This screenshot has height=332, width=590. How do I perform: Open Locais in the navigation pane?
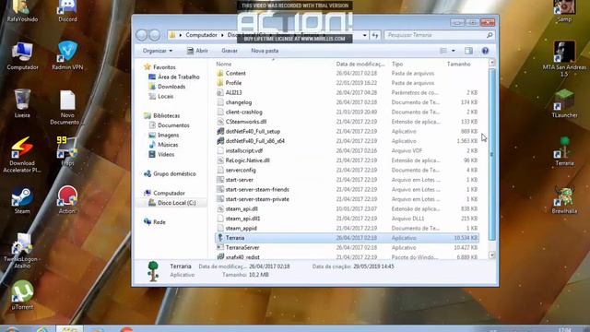tap(161, 96)
